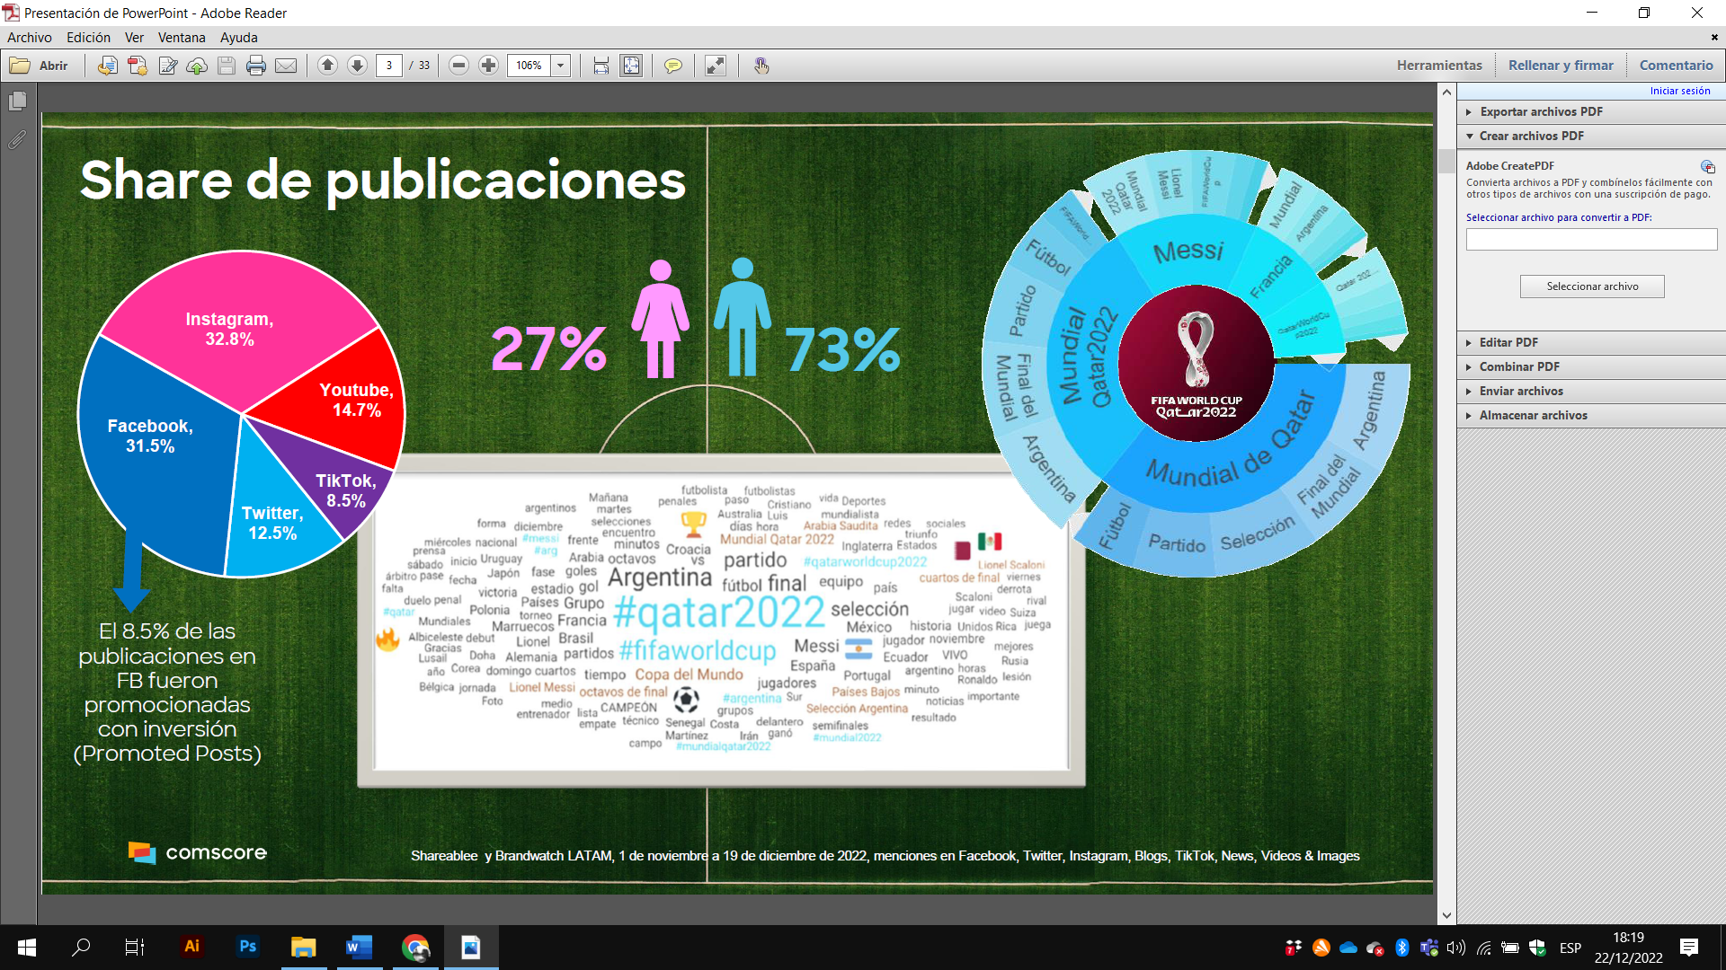Image resolution: width=1726 pixels, height=970 pixels.
Task: Click the zoom in plus button
Action: (488, 66)
